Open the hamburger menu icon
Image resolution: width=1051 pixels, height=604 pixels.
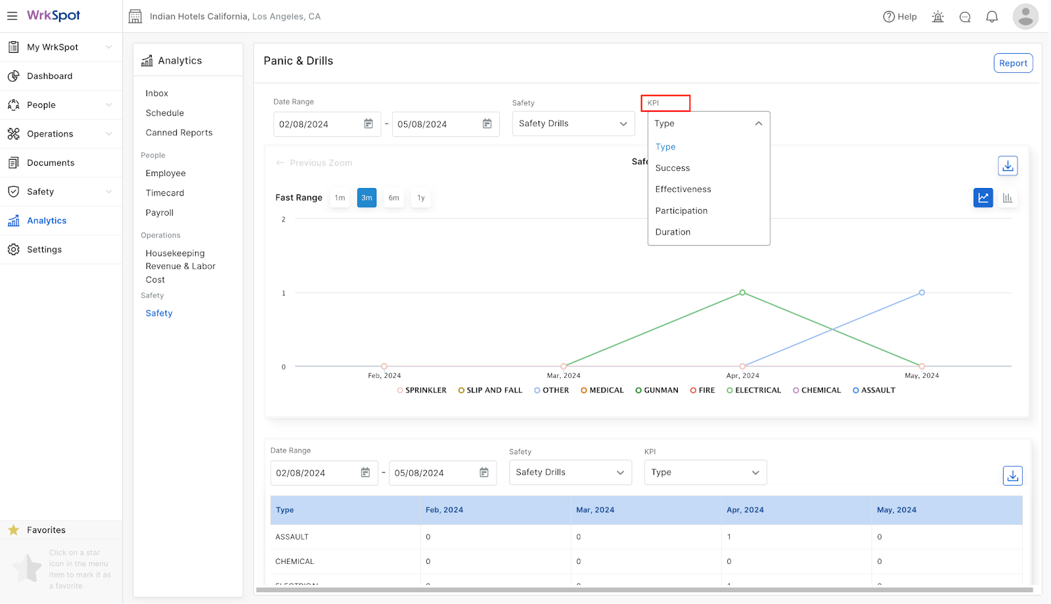click(12, 16)
